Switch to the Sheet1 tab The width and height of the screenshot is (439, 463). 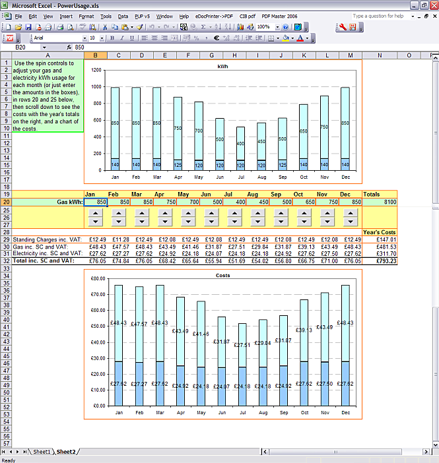click(42, 452)
